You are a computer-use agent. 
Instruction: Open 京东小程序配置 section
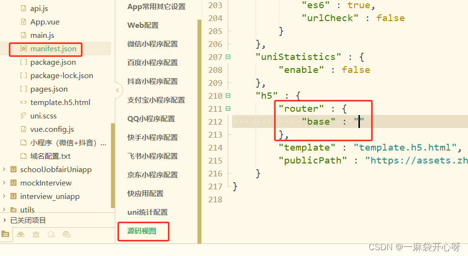152,175
